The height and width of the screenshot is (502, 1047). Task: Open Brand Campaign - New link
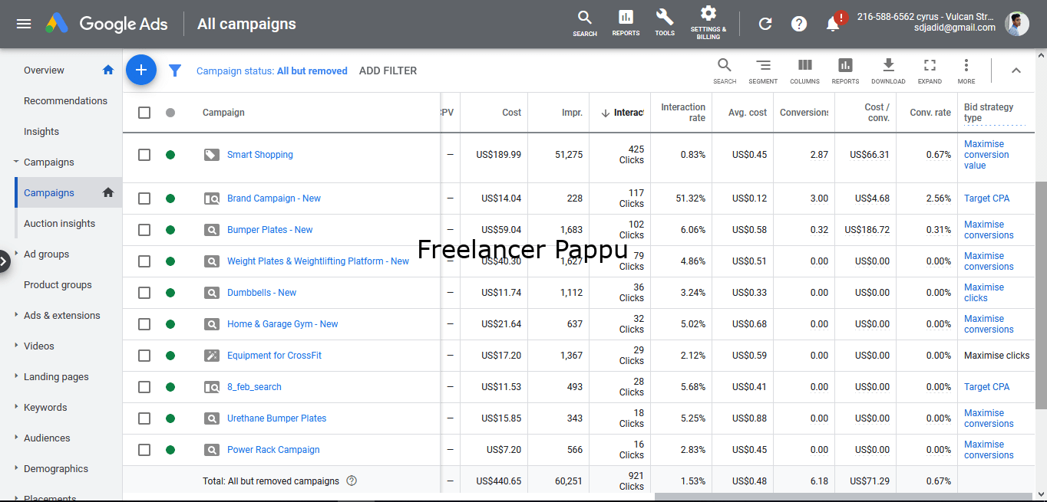(274, 199)
